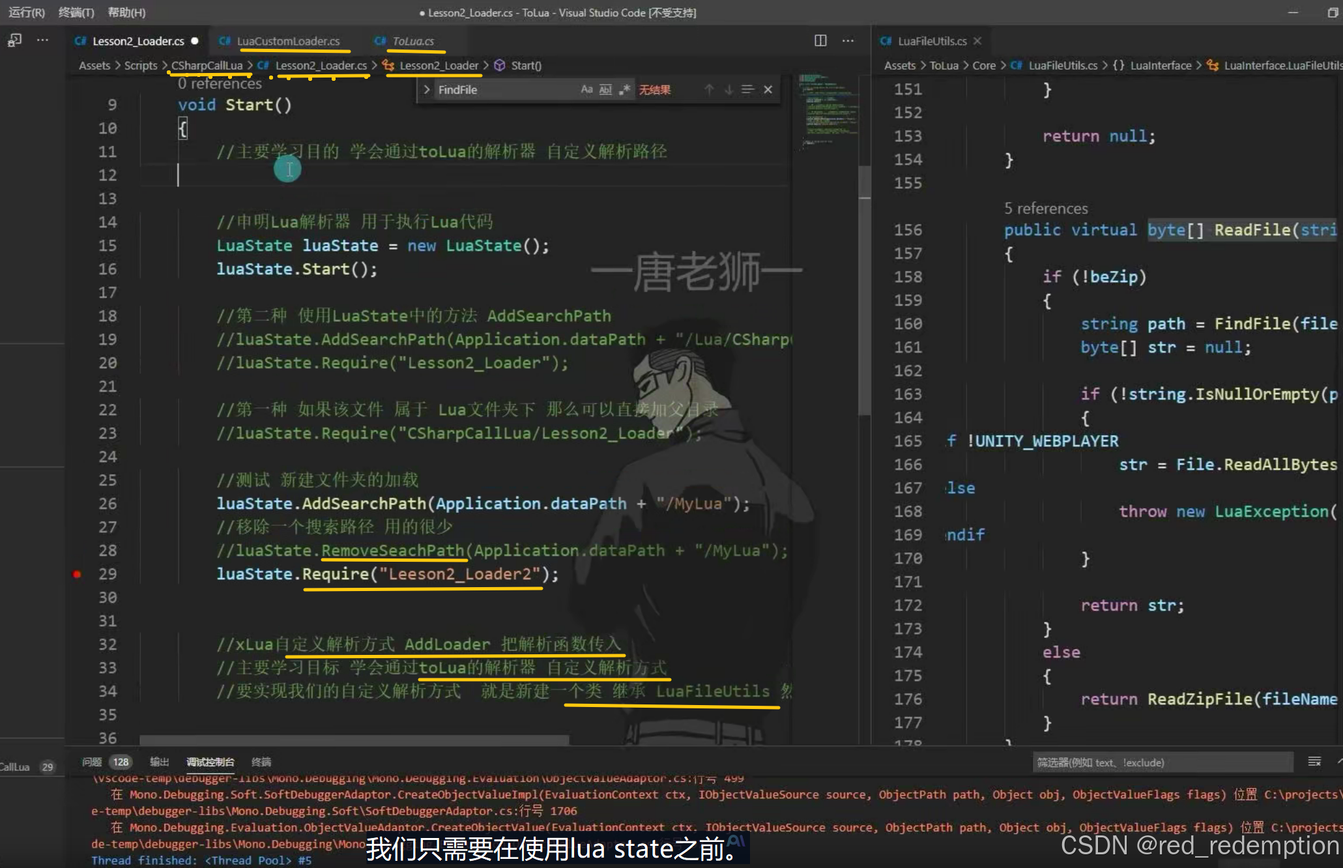Click line number 15 in left editor
Screen dimensions: 1343x868
(x=108, y=246)
